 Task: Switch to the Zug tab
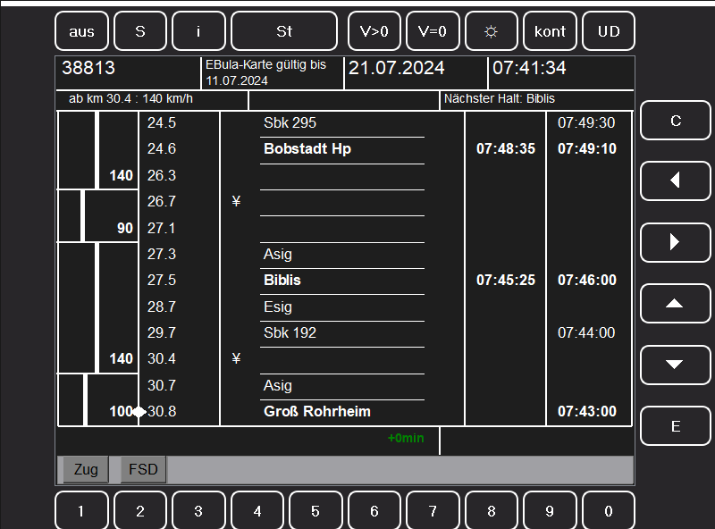tap(86, 469)
